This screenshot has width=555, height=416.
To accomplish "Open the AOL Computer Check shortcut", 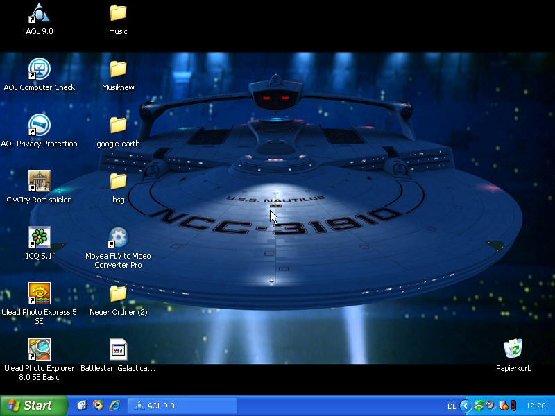I will [x=39, y=69].
